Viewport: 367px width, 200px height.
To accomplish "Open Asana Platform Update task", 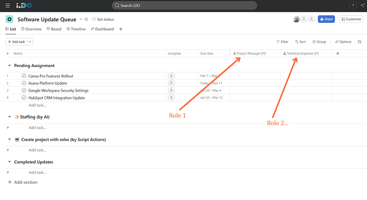I will coord(47,83).
